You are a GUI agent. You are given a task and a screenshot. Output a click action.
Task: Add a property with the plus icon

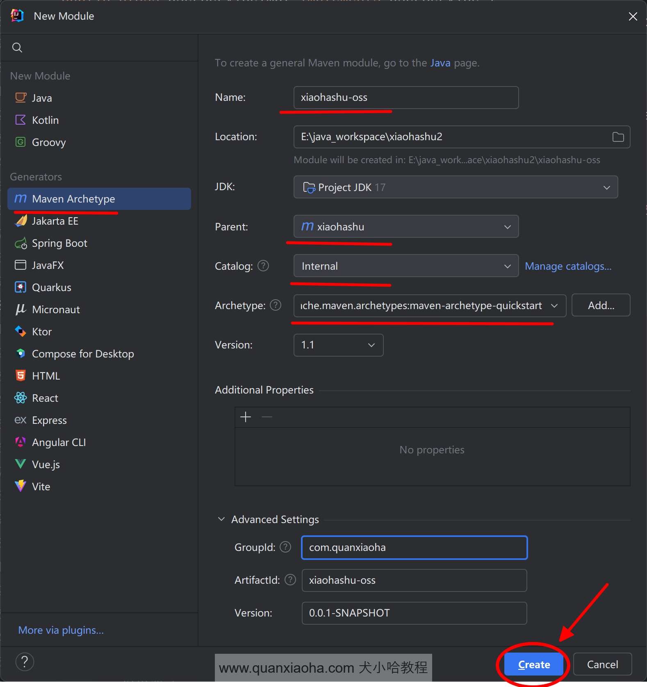coord(246,417)
